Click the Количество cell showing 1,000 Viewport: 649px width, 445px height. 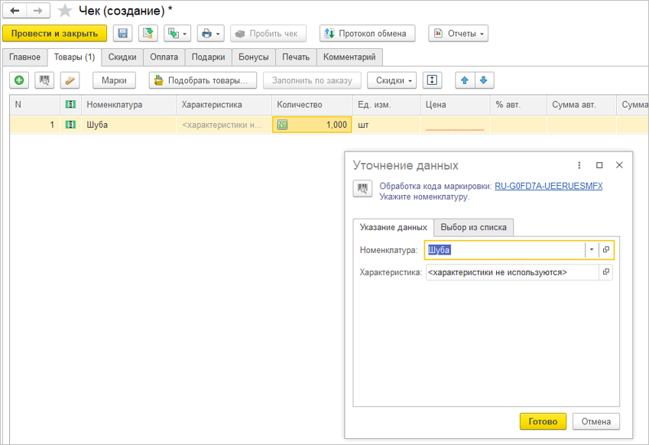click(312, 125)
